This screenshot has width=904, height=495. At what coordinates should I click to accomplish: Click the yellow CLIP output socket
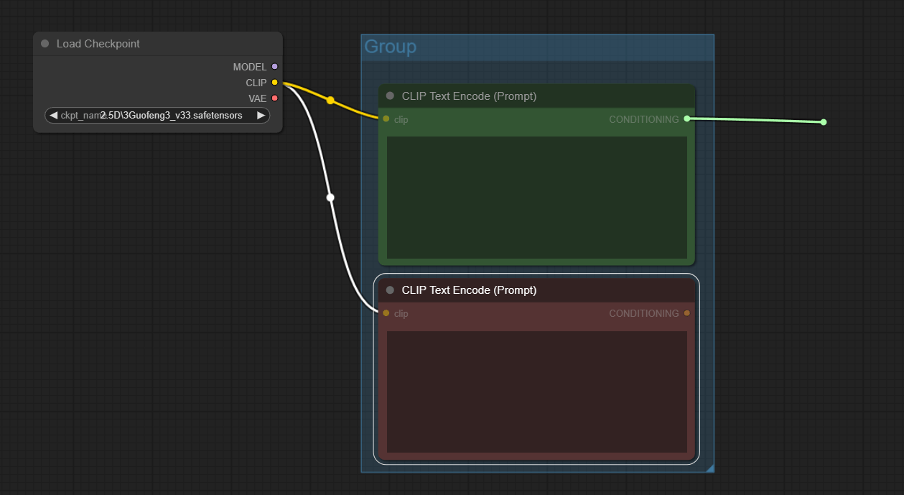274,83
